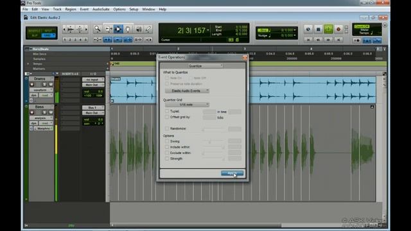Click the Return to Zero button
The width and height of the screenshot is (411, 231).
click(308, 40)
